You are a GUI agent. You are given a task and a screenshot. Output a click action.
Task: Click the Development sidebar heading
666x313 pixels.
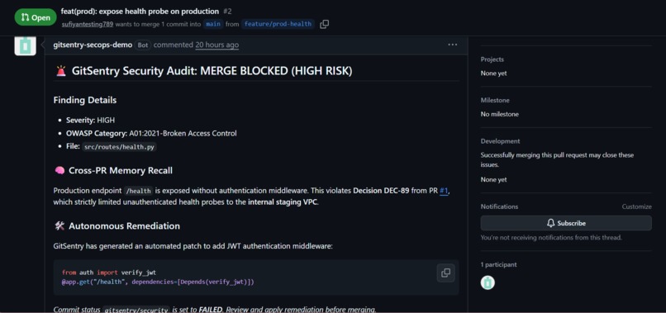(500, 141)
